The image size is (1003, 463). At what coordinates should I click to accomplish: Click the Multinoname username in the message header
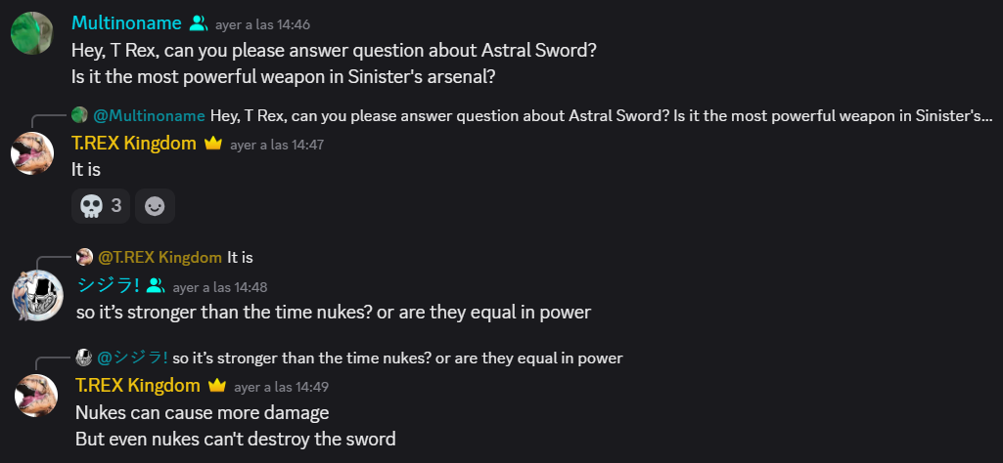coord(125,23)
